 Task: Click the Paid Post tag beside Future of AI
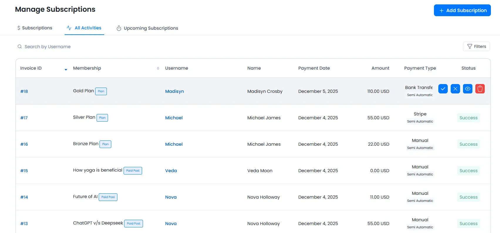click(x=108, y=197)
